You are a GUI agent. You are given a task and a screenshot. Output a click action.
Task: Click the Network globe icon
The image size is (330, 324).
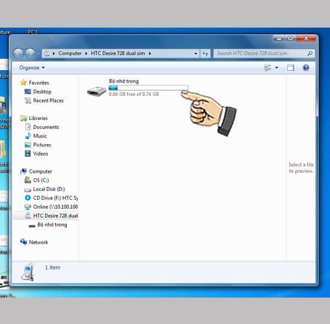[x=23, y=242]
